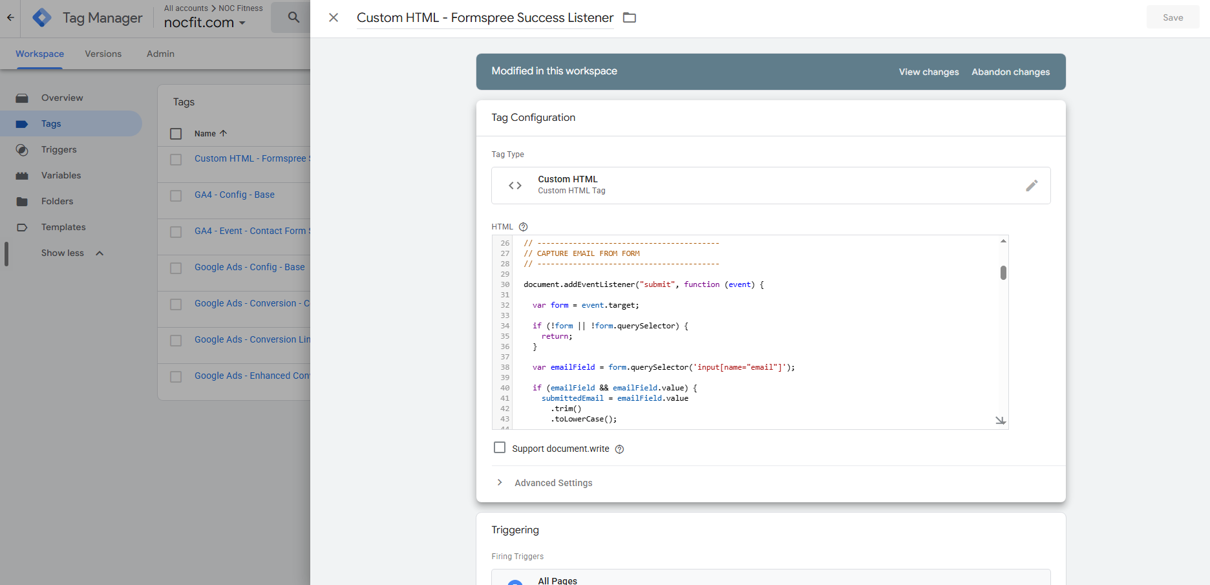The height and width of the screenshot is (585, 1210).
Task: Check the GA4 - Event - Contact Form row
Action: click(x=176, y=231)
